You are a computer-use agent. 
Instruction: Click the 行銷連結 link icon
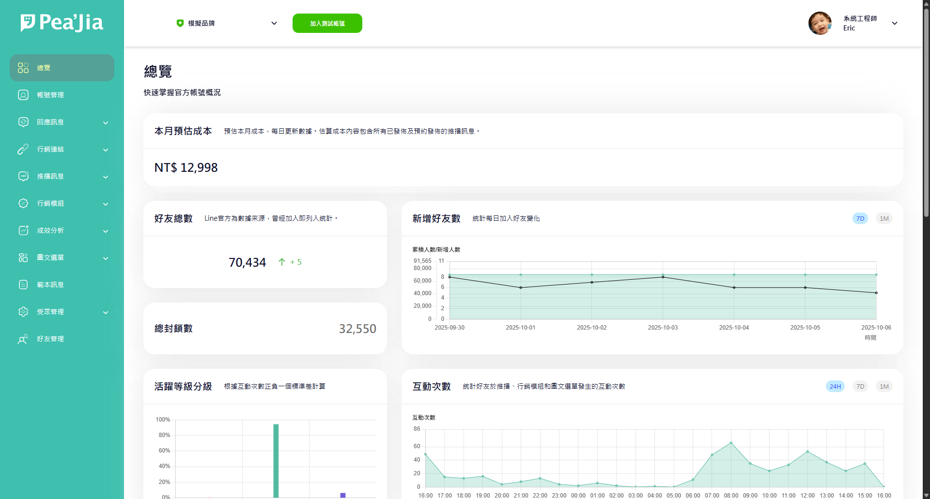point(23,149)
